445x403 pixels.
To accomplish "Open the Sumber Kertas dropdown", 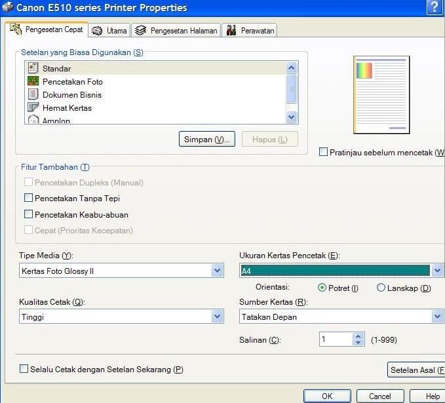I will click(341, 317).
